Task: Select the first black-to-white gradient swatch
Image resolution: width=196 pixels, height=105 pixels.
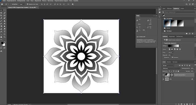Action: point(167,23)
